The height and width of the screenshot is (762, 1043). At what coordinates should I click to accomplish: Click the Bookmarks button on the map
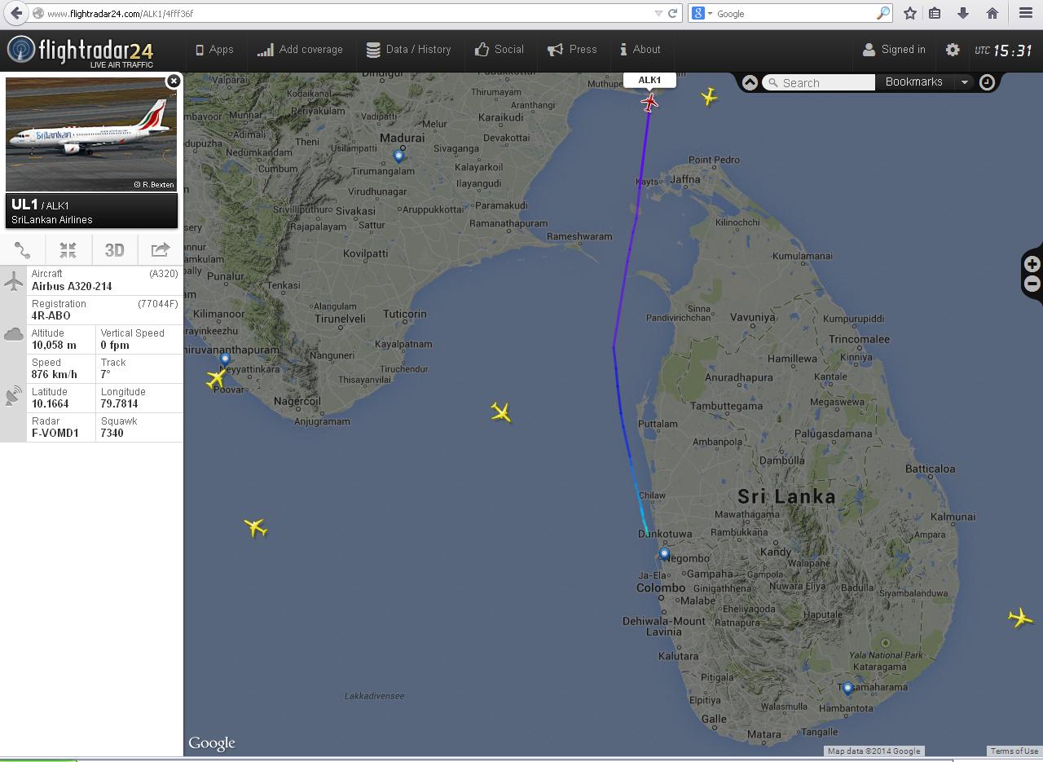pyautogui.click(x=913, y=82)
